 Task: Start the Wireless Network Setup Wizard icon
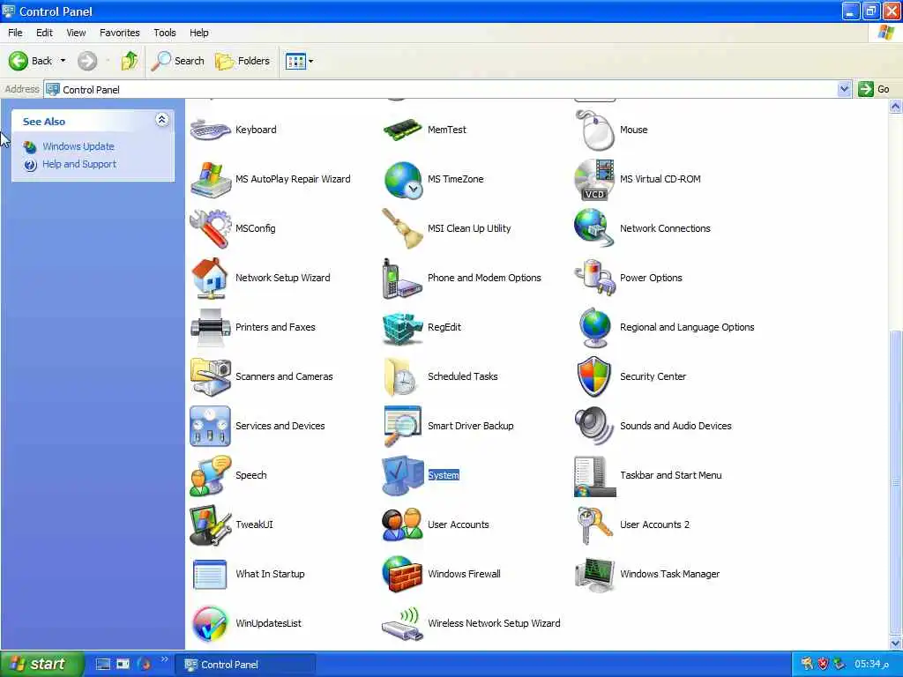click(x=402, y=624)
